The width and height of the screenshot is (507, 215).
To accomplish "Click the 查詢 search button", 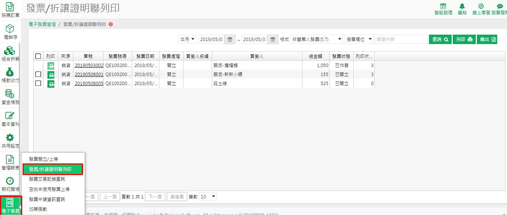I will (x=440, y=39).
